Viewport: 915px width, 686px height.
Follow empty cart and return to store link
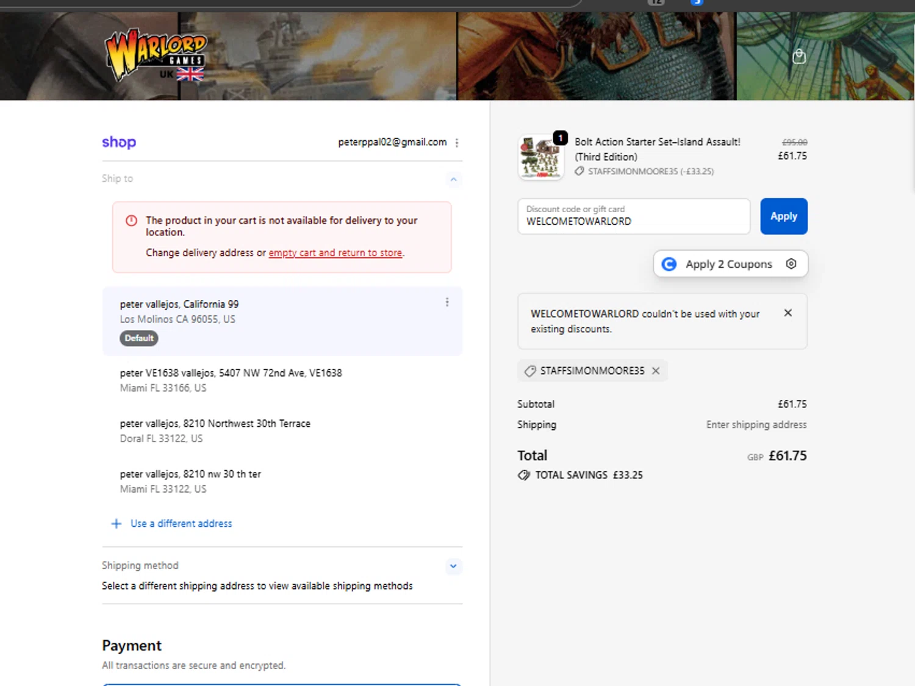tap(335, 252)
